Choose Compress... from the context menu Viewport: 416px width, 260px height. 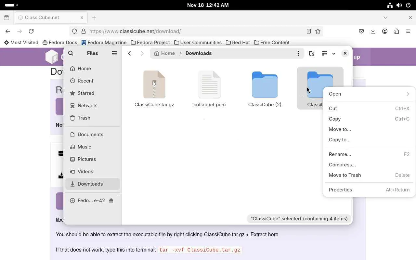[369, 165]
